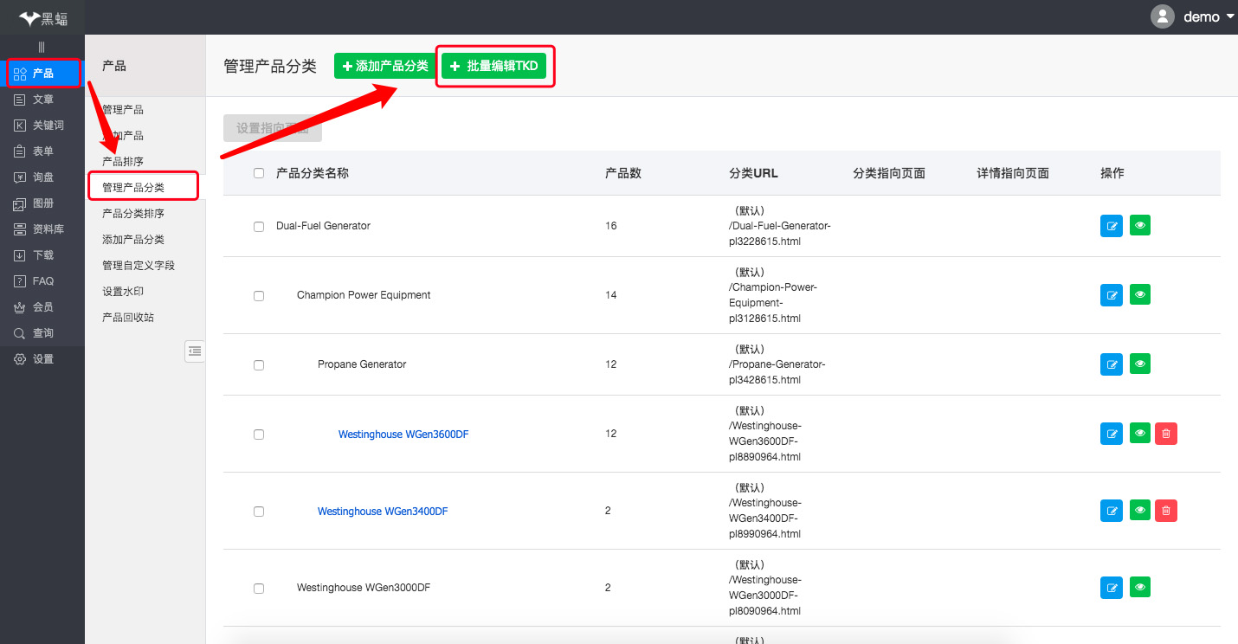Tick the Propane Generator row checkbox
Image resolution: width=1238 pixels, height=644 pixels.
259,365
